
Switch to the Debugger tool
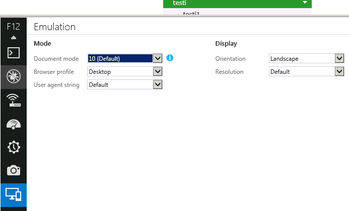(14, 76)
